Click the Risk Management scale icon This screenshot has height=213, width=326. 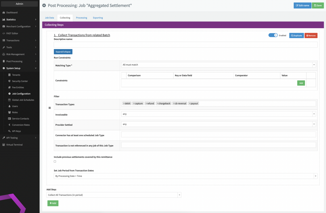tap(4, 54)
